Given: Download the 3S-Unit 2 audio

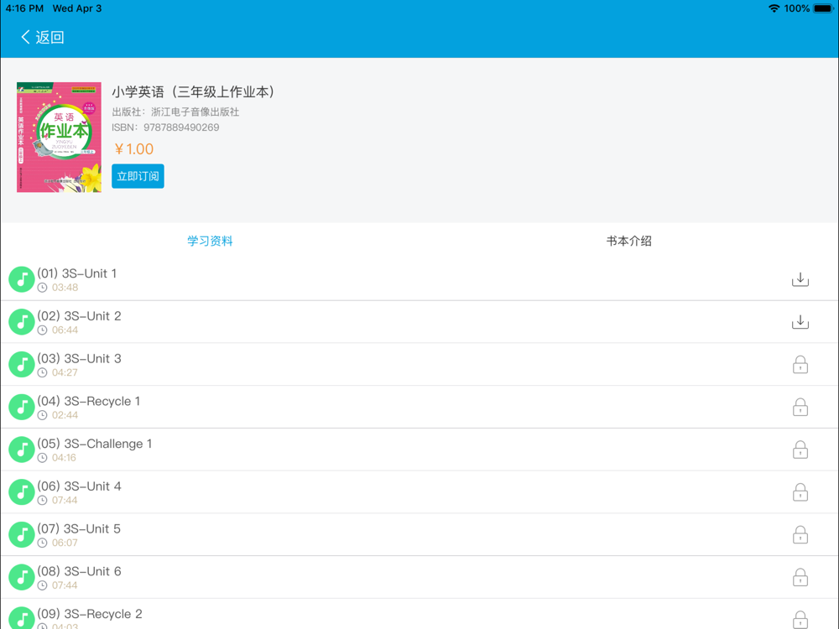Looking at the screenshot, I should pyautogui.click(x=800, y=322).
